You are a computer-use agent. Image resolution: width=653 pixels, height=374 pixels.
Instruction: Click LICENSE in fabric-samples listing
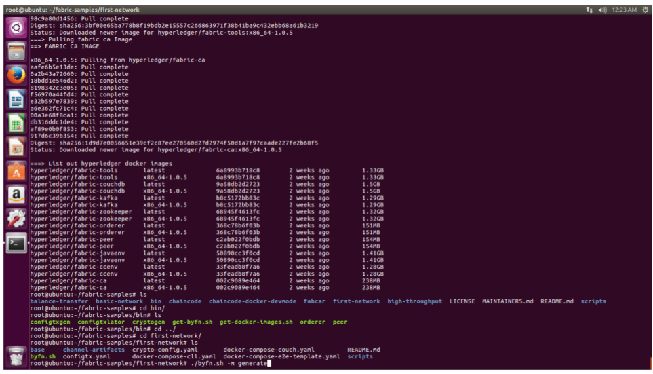pos(462,301)
